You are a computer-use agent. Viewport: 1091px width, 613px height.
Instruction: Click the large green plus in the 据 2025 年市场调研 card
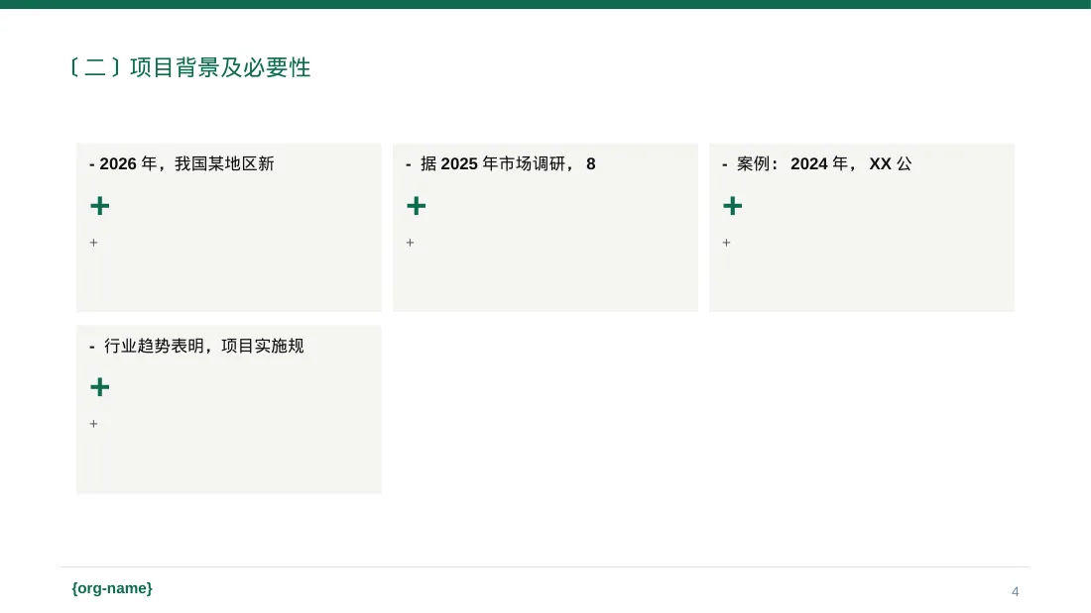pos(417,206)
